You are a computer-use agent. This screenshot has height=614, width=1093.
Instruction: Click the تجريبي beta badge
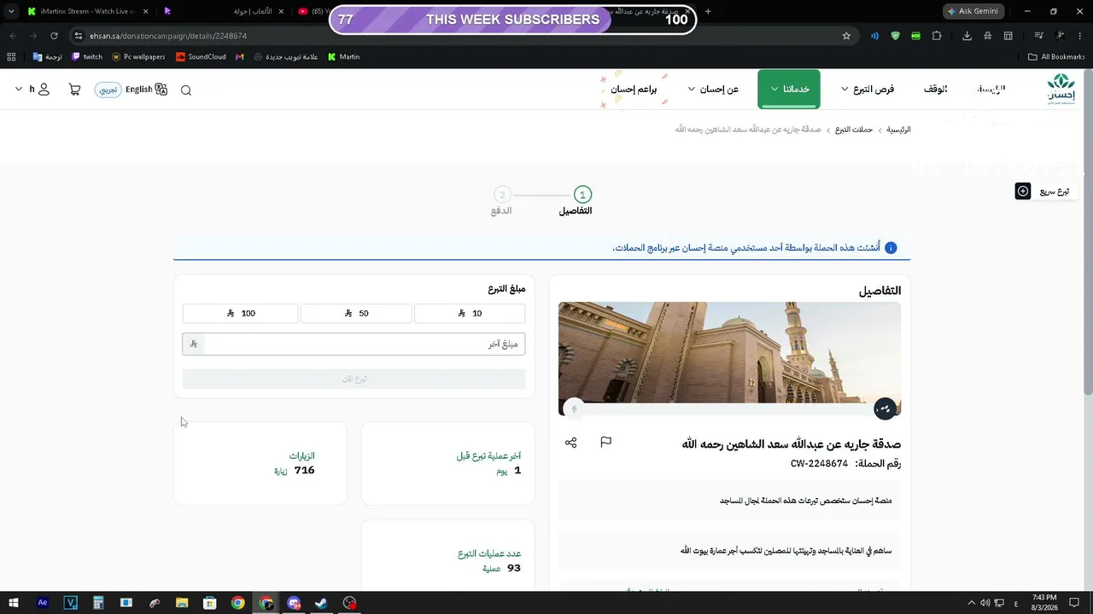108,90
